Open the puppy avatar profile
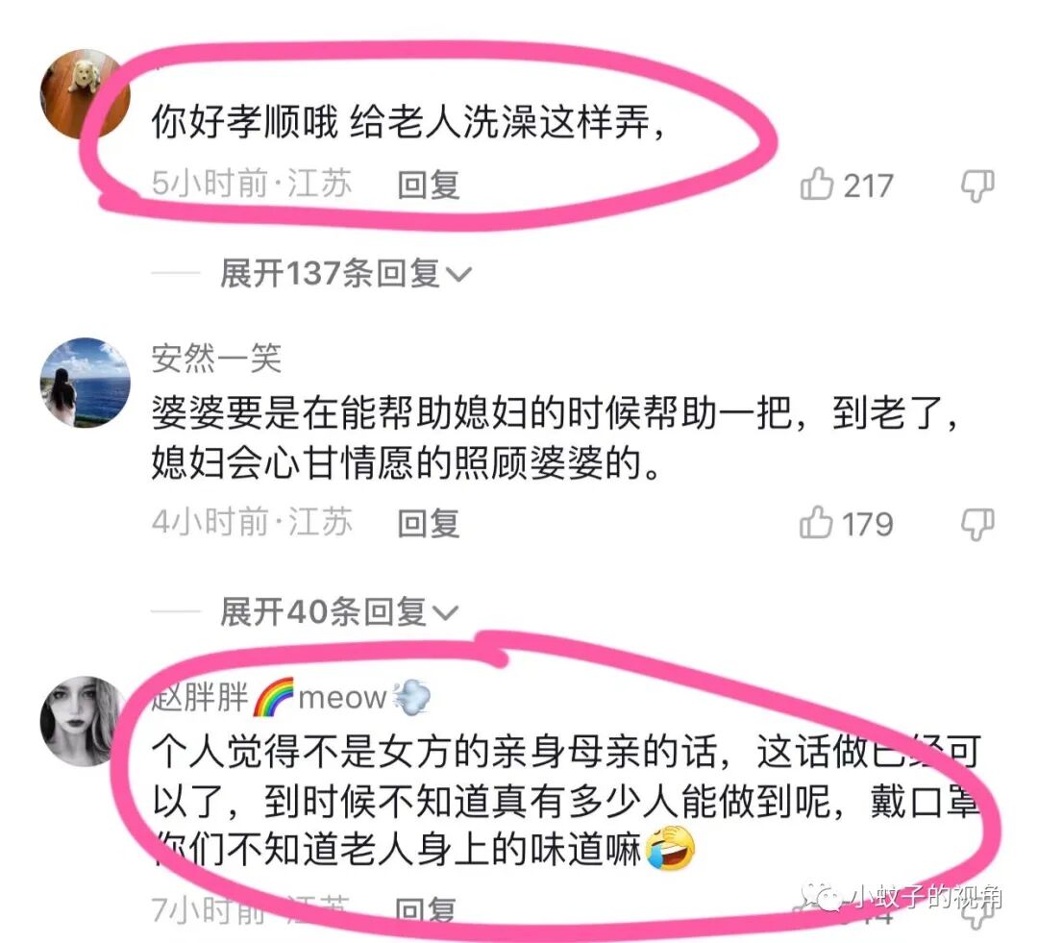The width and height of the screenshot is (1038, 943). tap(86, 94)
